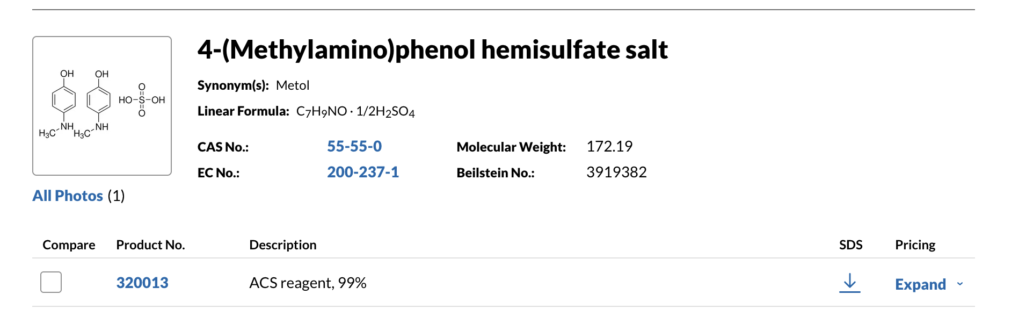1033x316 pixels.
Task: Click the Compare column header
Action: tap(69, 245)
